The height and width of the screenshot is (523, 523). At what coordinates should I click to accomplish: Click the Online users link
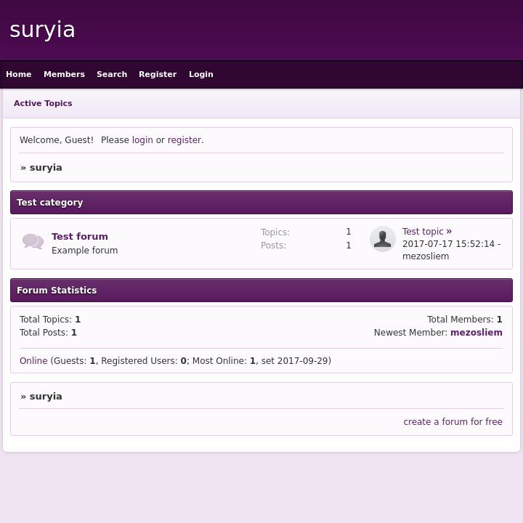(x=33, y=361)
